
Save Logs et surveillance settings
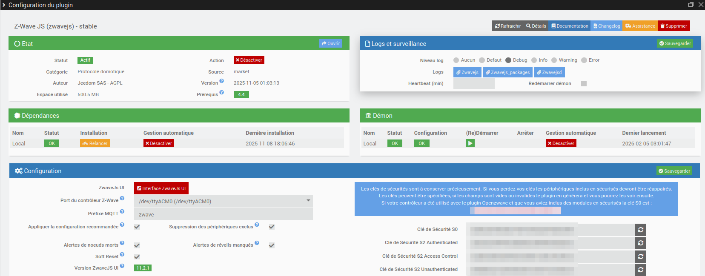(x=675, y=43)
